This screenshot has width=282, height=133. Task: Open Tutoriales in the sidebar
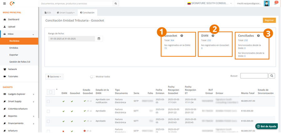(x=13, y=76)
